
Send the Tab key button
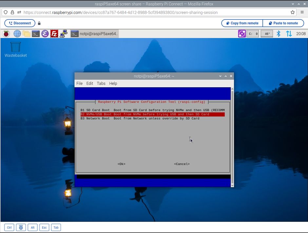point(56,227)
